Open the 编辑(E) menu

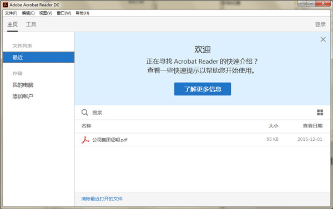pyautogui.click(x=28, y=13)
